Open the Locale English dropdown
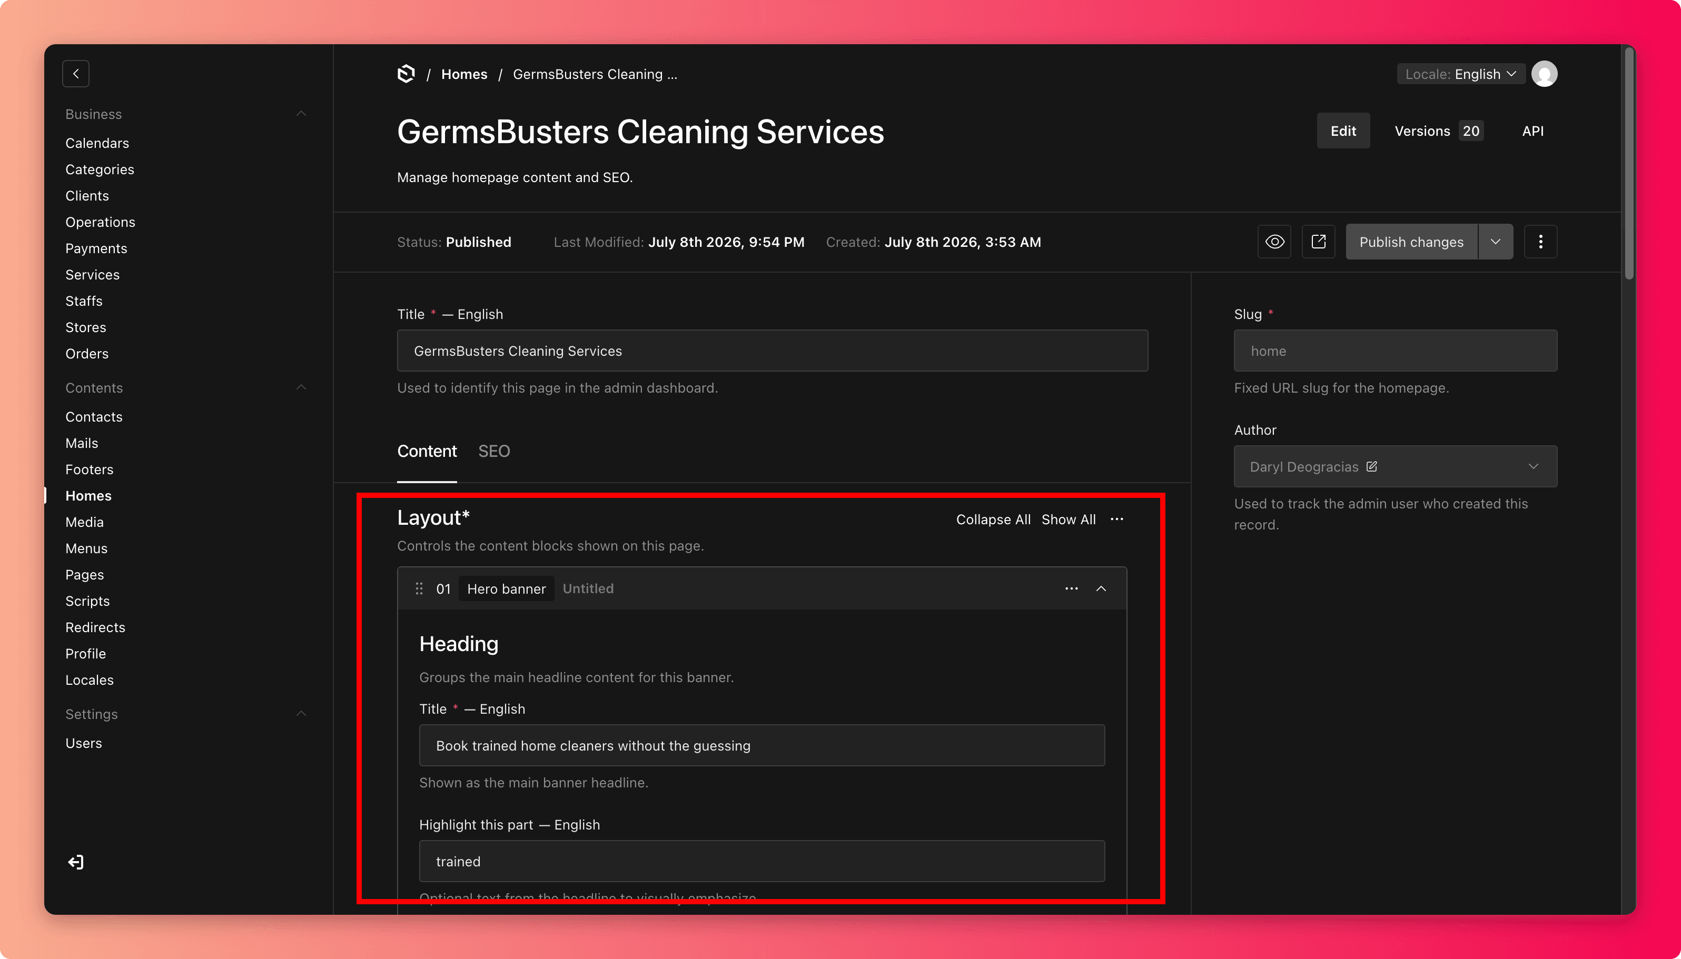 [1461, 74]
